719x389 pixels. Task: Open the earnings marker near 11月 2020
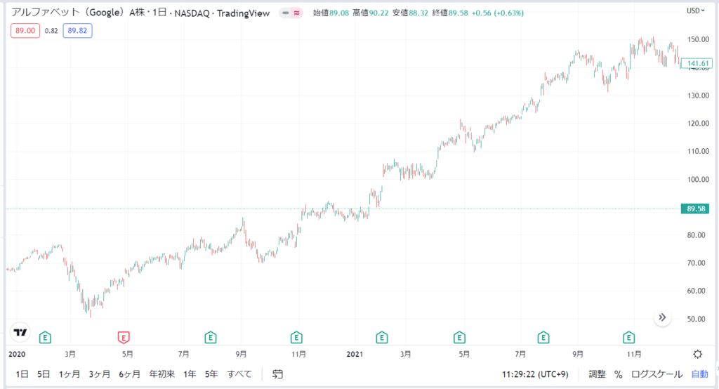pos(296,338)
